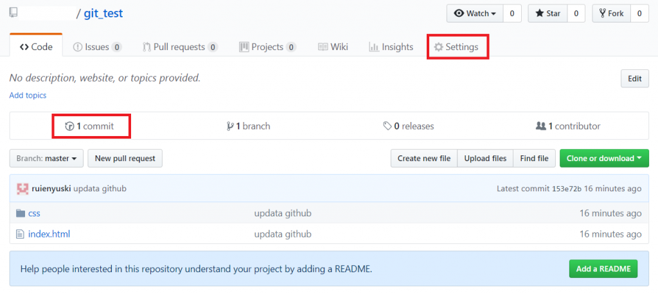This screenshot has height=294, width=658.
Task: Click the tag icon beside 0 releases
Action: [387, 126]
